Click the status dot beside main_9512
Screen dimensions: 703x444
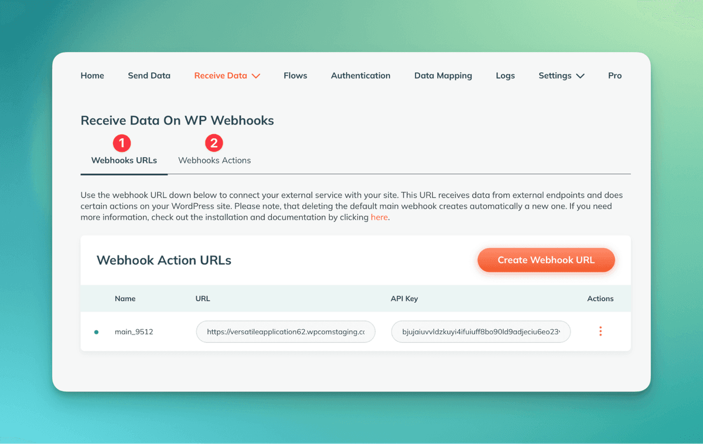97,332
